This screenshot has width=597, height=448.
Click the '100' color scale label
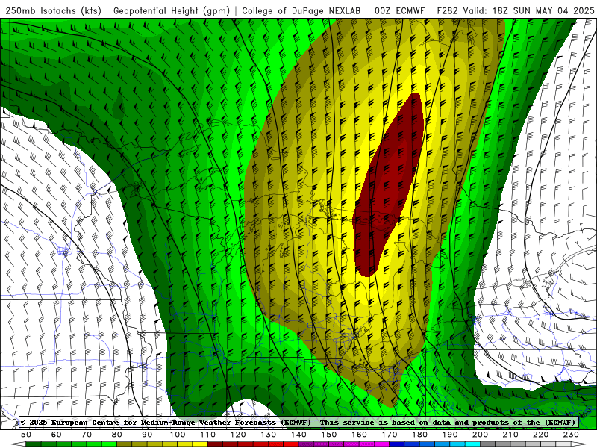click(x=178, y=435)
